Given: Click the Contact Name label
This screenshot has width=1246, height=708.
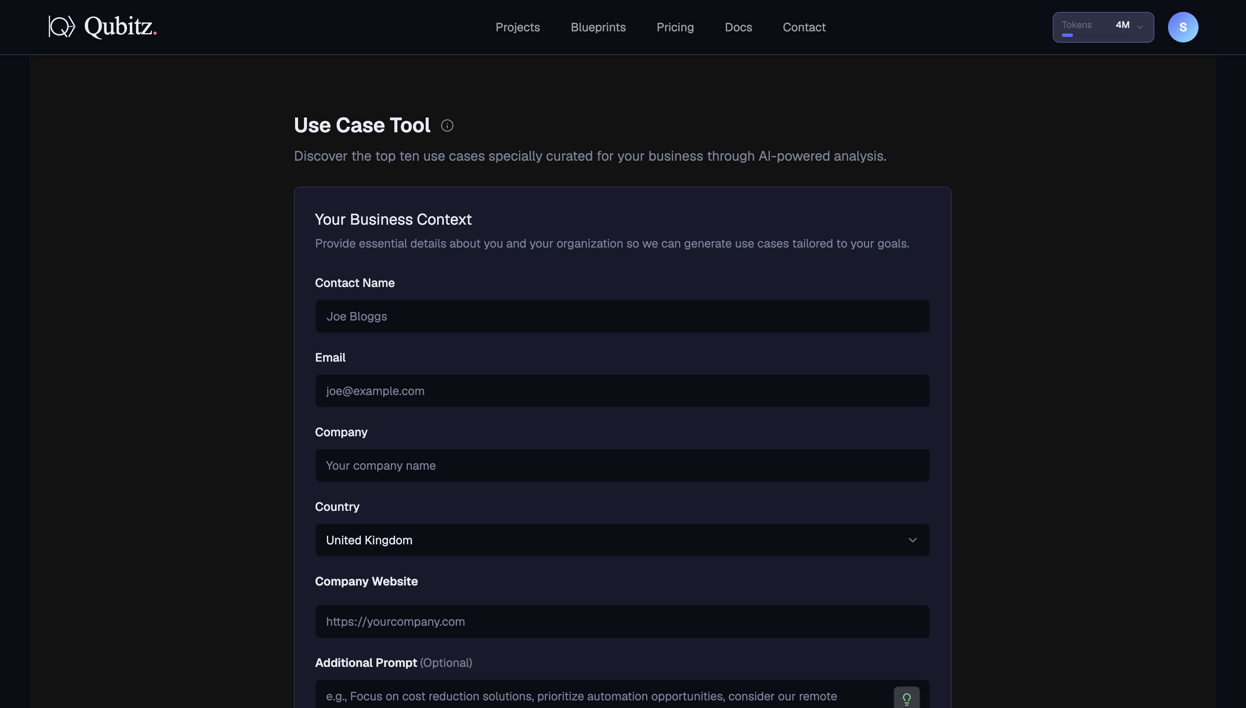Looking at the screenshot, I should pos(354,282).
